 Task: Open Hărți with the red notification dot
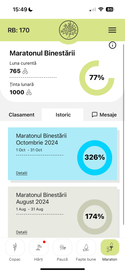(38, 250)
